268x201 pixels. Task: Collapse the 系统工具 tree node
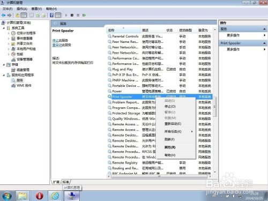[x=4, y=28]
